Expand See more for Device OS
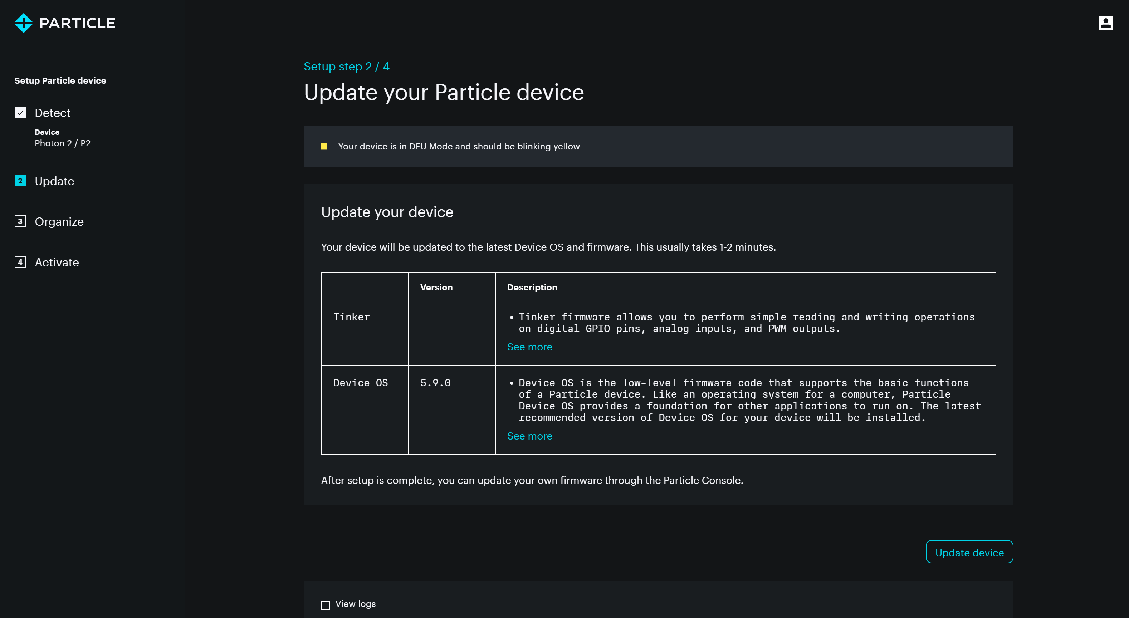Viewport: 1129px width, 618px height. pos(529,436)
